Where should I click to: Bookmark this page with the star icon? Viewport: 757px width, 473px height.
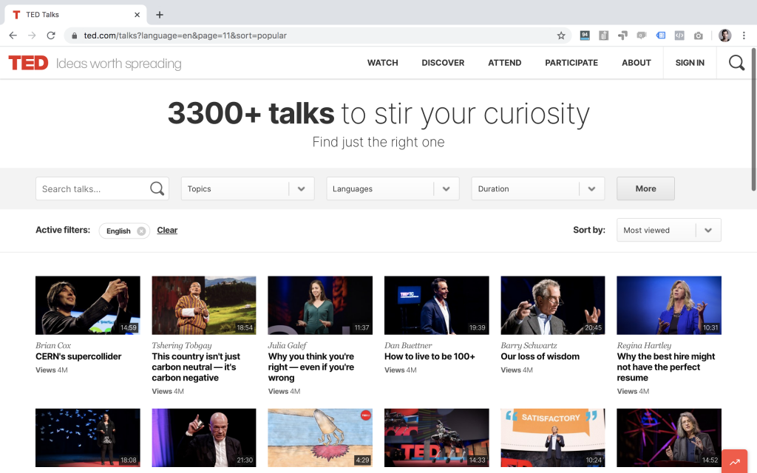tap(561, 35)
